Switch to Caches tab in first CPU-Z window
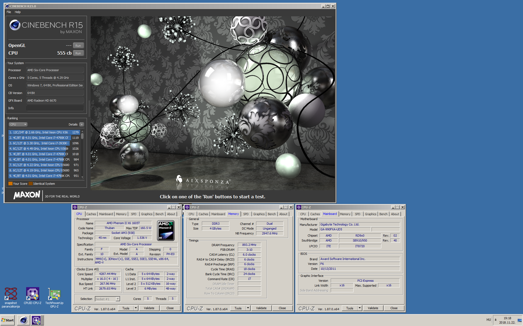 tap(91, 214)
